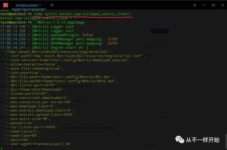Image resolution: width=227 pixels, height=150 pixels.
Task: Click the 17:08:13.196 Logger init line
Action: pyautogui.click(x=37, y=26)
